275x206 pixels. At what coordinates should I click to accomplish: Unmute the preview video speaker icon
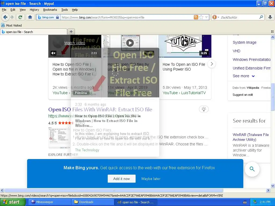pyautogui.click(x=53, y=53)
